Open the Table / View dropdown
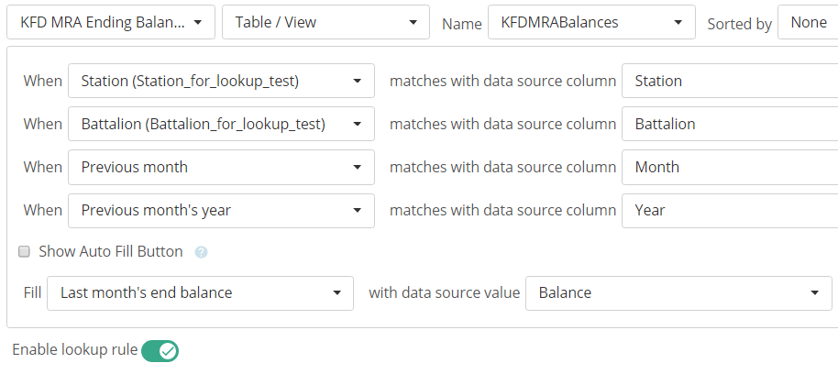Image resolution: width=838 pixels, height=374 pixels. point(325,22)
